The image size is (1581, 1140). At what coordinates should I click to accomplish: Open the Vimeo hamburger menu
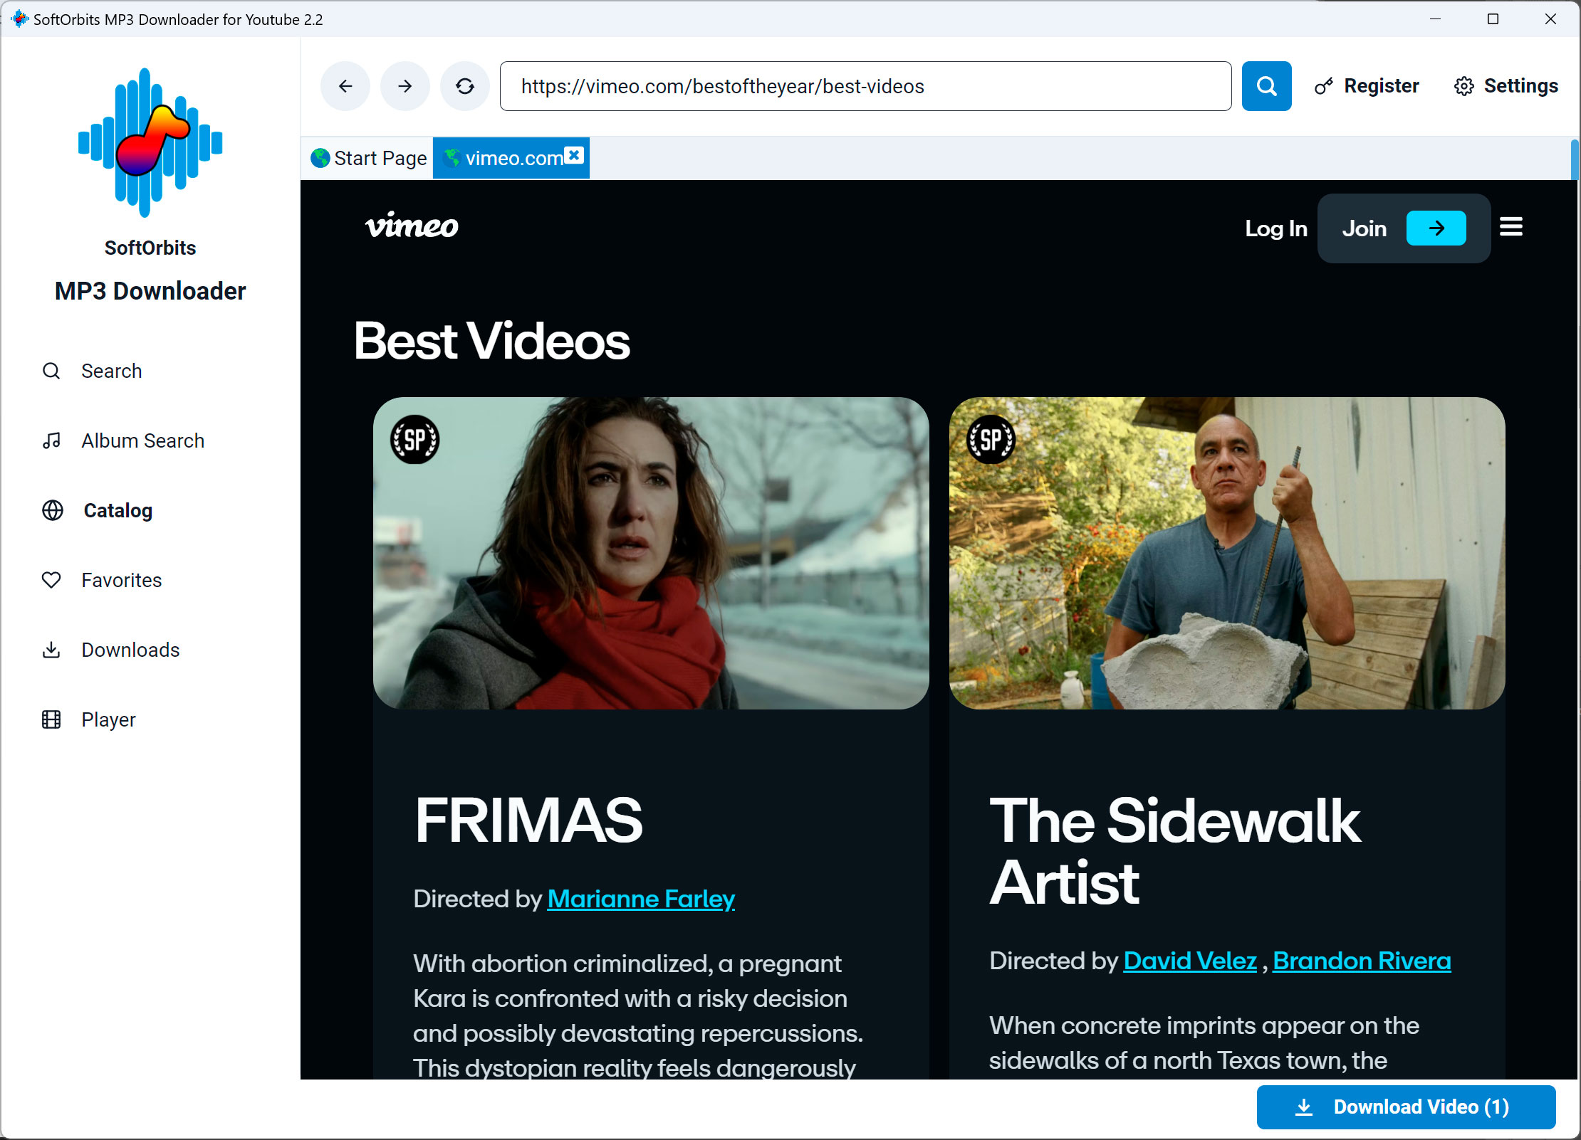point(1511,227)
